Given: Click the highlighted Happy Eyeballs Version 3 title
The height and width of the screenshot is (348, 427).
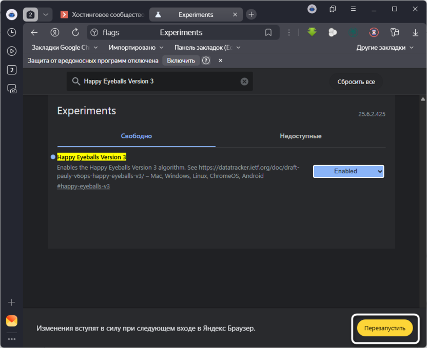Looking at the screenshot, I should tap(91, 157).
